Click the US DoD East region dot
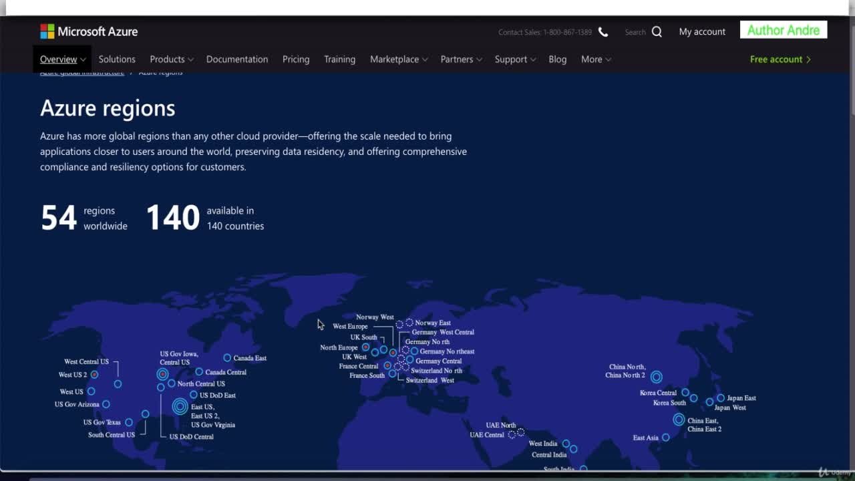This screenshot has height=481, width=855. point(194,395)
